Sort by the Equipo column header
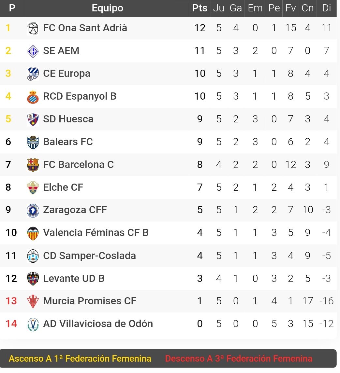 108,8
